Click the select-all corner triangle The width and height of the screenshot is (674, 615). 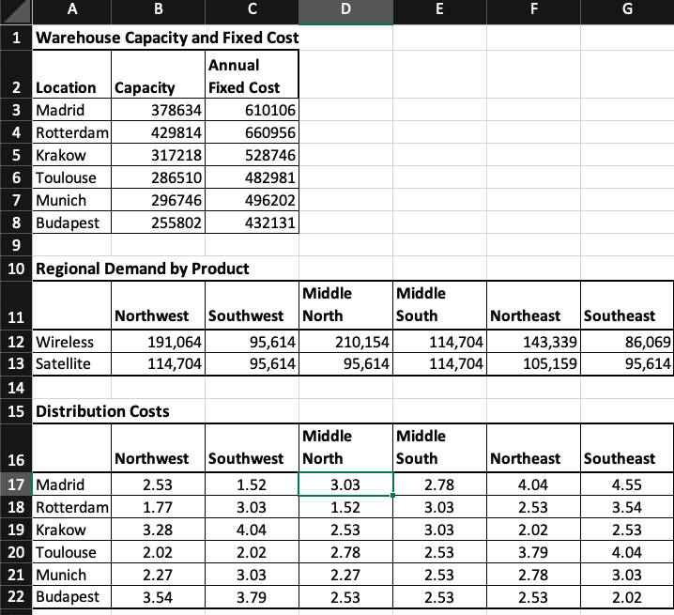tap(16, 11)
